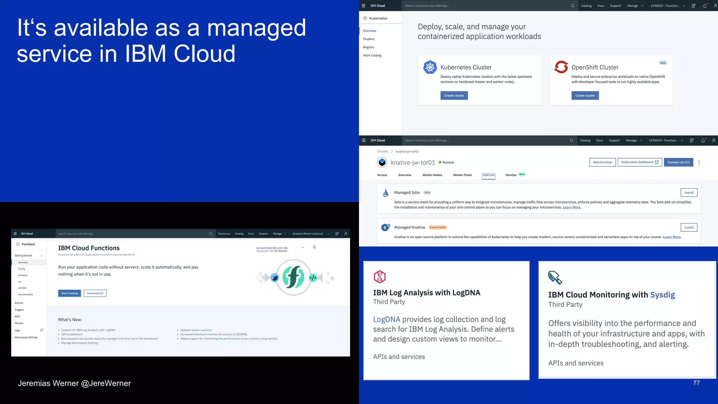The width and height of the screenshot is (718, 404).
Task: Click the info icon beside namespace selector
Action: pos(314,247)
